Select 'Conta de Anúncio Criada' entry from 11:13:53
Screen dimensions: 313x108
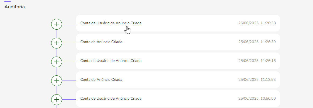(101, 80)
